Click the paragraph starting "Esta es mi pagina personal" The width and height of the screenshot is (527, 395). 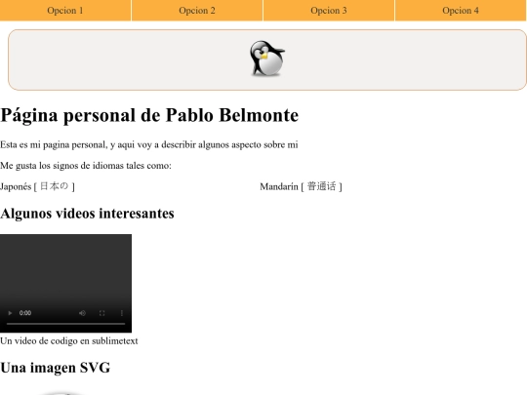149,144
